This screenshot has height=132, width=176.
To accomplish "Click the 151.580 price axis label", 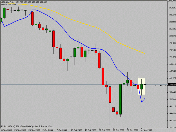I will click(x=172, y=99).
